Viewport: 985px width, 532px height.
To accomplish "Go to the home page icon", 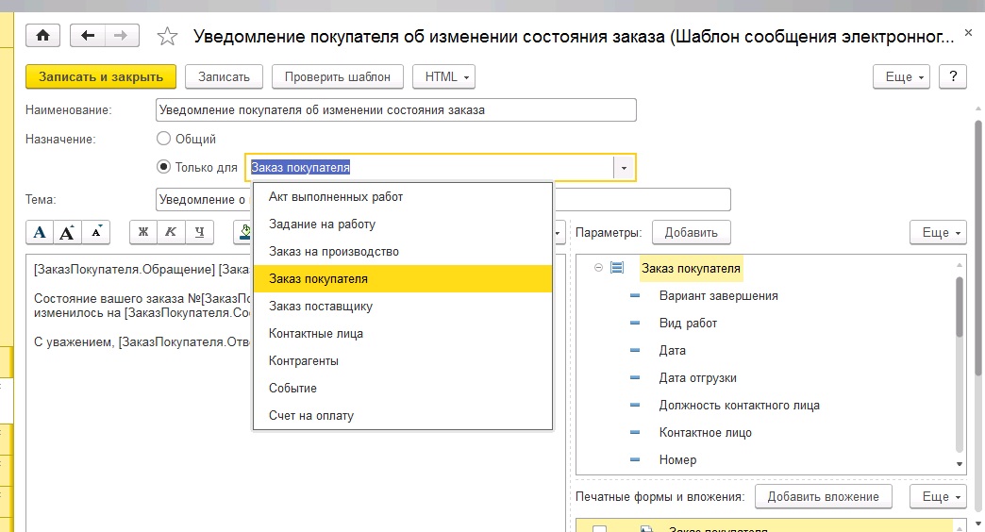I will [x=42, y=35].
